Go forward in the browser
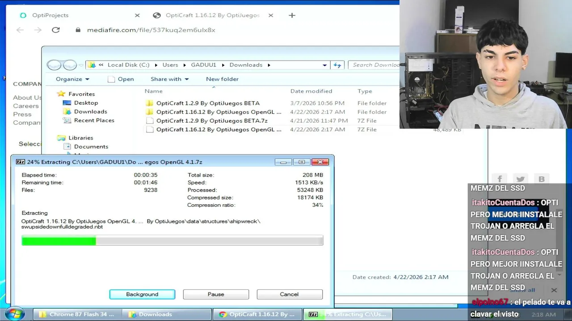The image size is (572, 321). 38,30
